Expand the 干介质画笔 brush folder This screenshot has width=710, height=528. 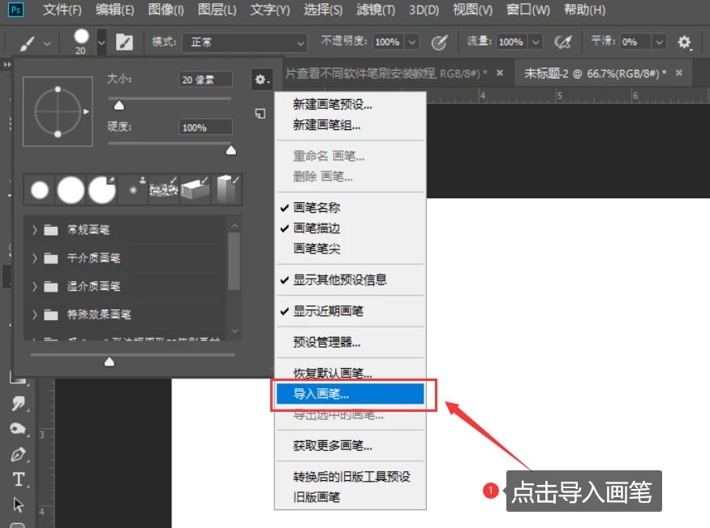pos(35,258)
